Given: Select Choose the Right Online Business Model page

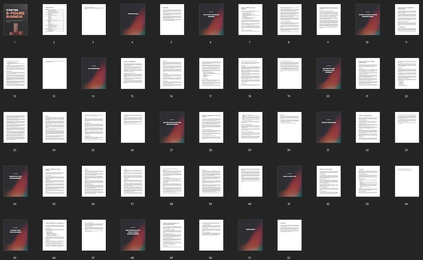Looking at the screenshot, I should tap(368, 19).
